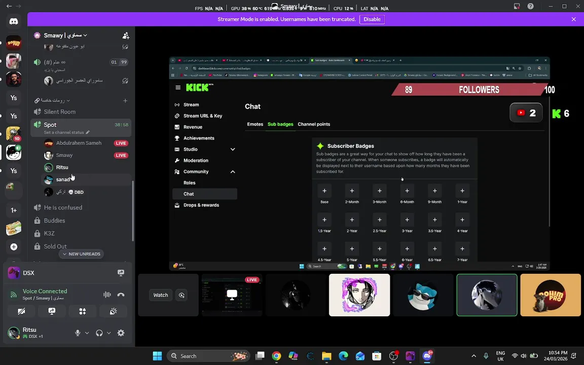This screenshot has height=365, width=584.
Task: Open the invite people icon beside server name
Action: (x=126, y=35)
